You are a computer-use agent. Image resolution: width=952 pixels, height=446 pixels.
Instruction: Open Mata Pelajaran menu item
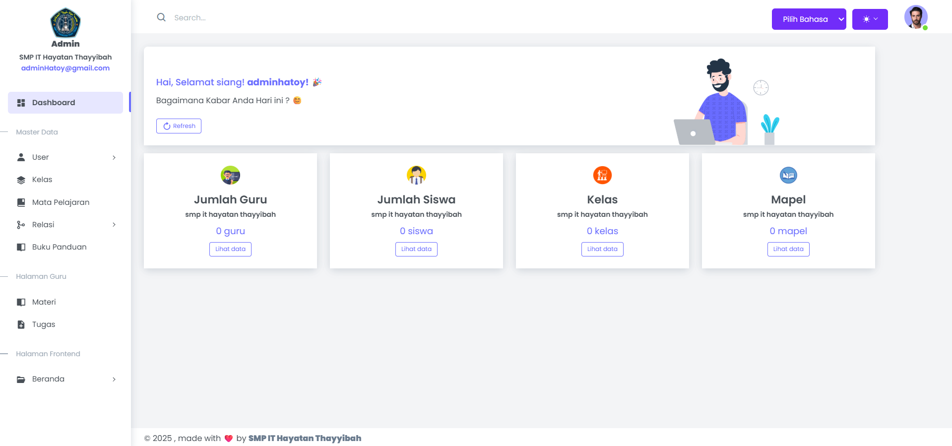click(61, 202)
